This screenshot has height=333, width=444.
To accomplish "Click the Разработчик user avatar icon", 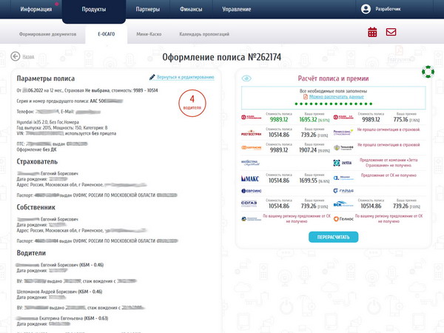I will coord(366,9).
